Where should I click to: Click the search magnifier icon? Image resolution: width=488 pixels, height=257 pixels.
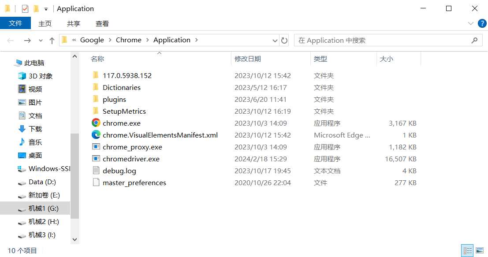coord(475,40)
